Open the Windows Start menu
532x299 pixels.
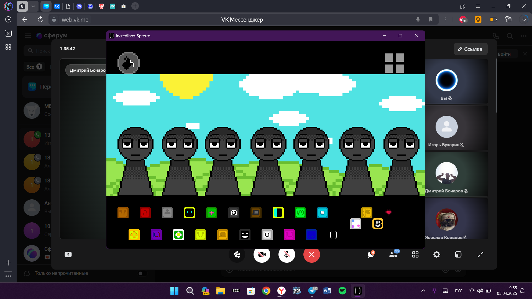pyautogui.click(x=174, y=291)
